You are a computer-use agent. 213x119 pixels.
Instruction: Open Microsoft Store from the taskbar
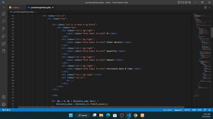(115, 115)
